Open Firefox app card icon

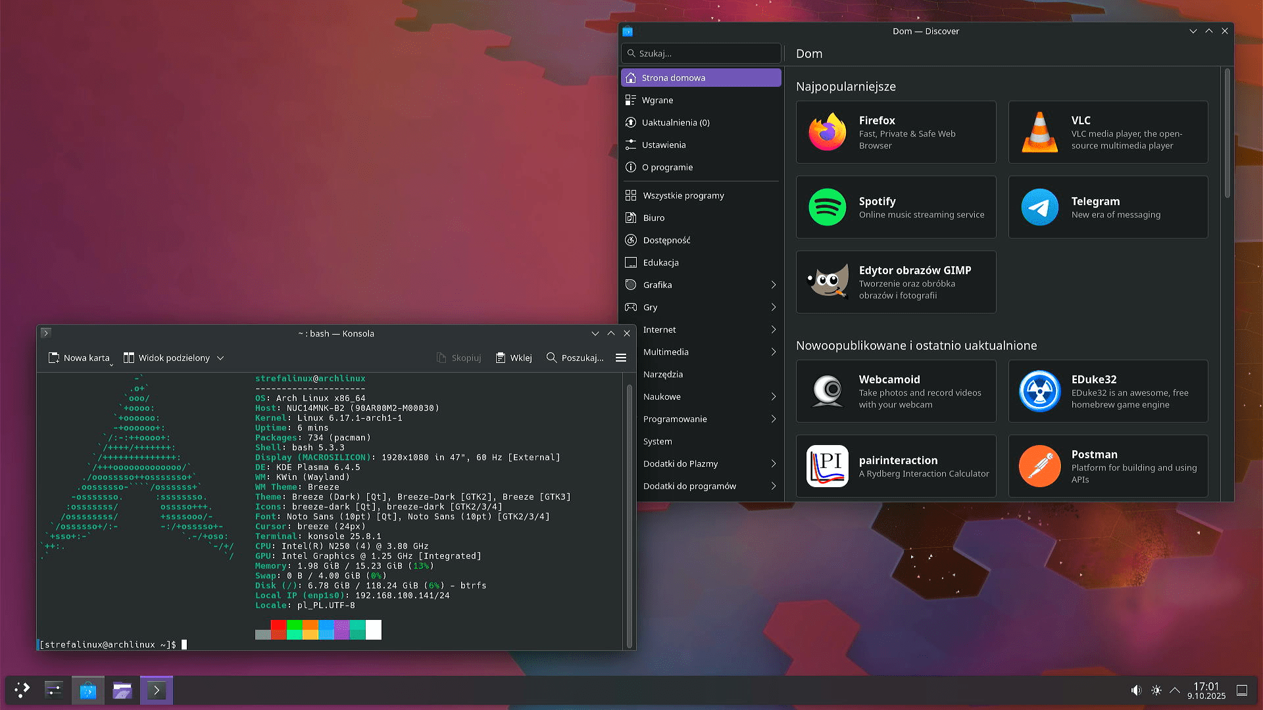pyautogui.click(x=827, y=132)
